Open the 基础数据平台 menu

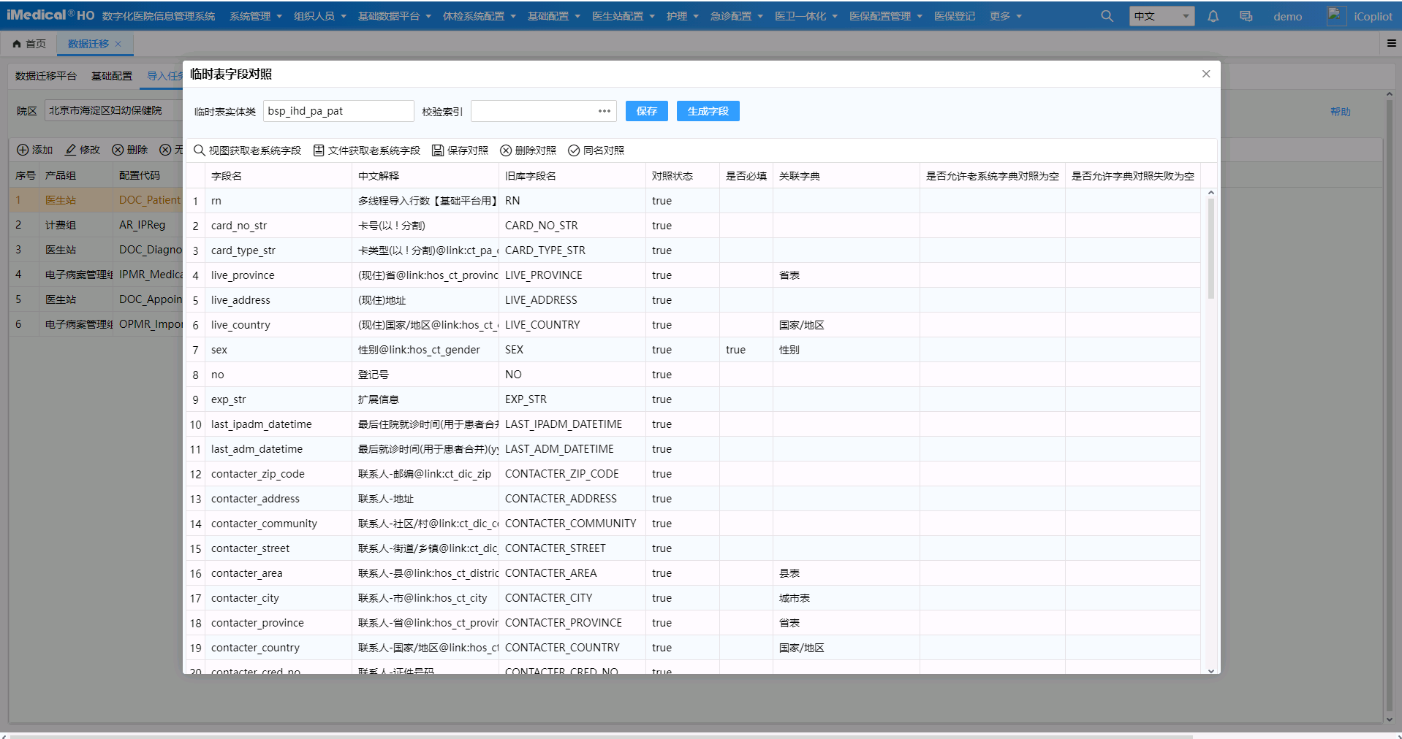click(394, 16)
